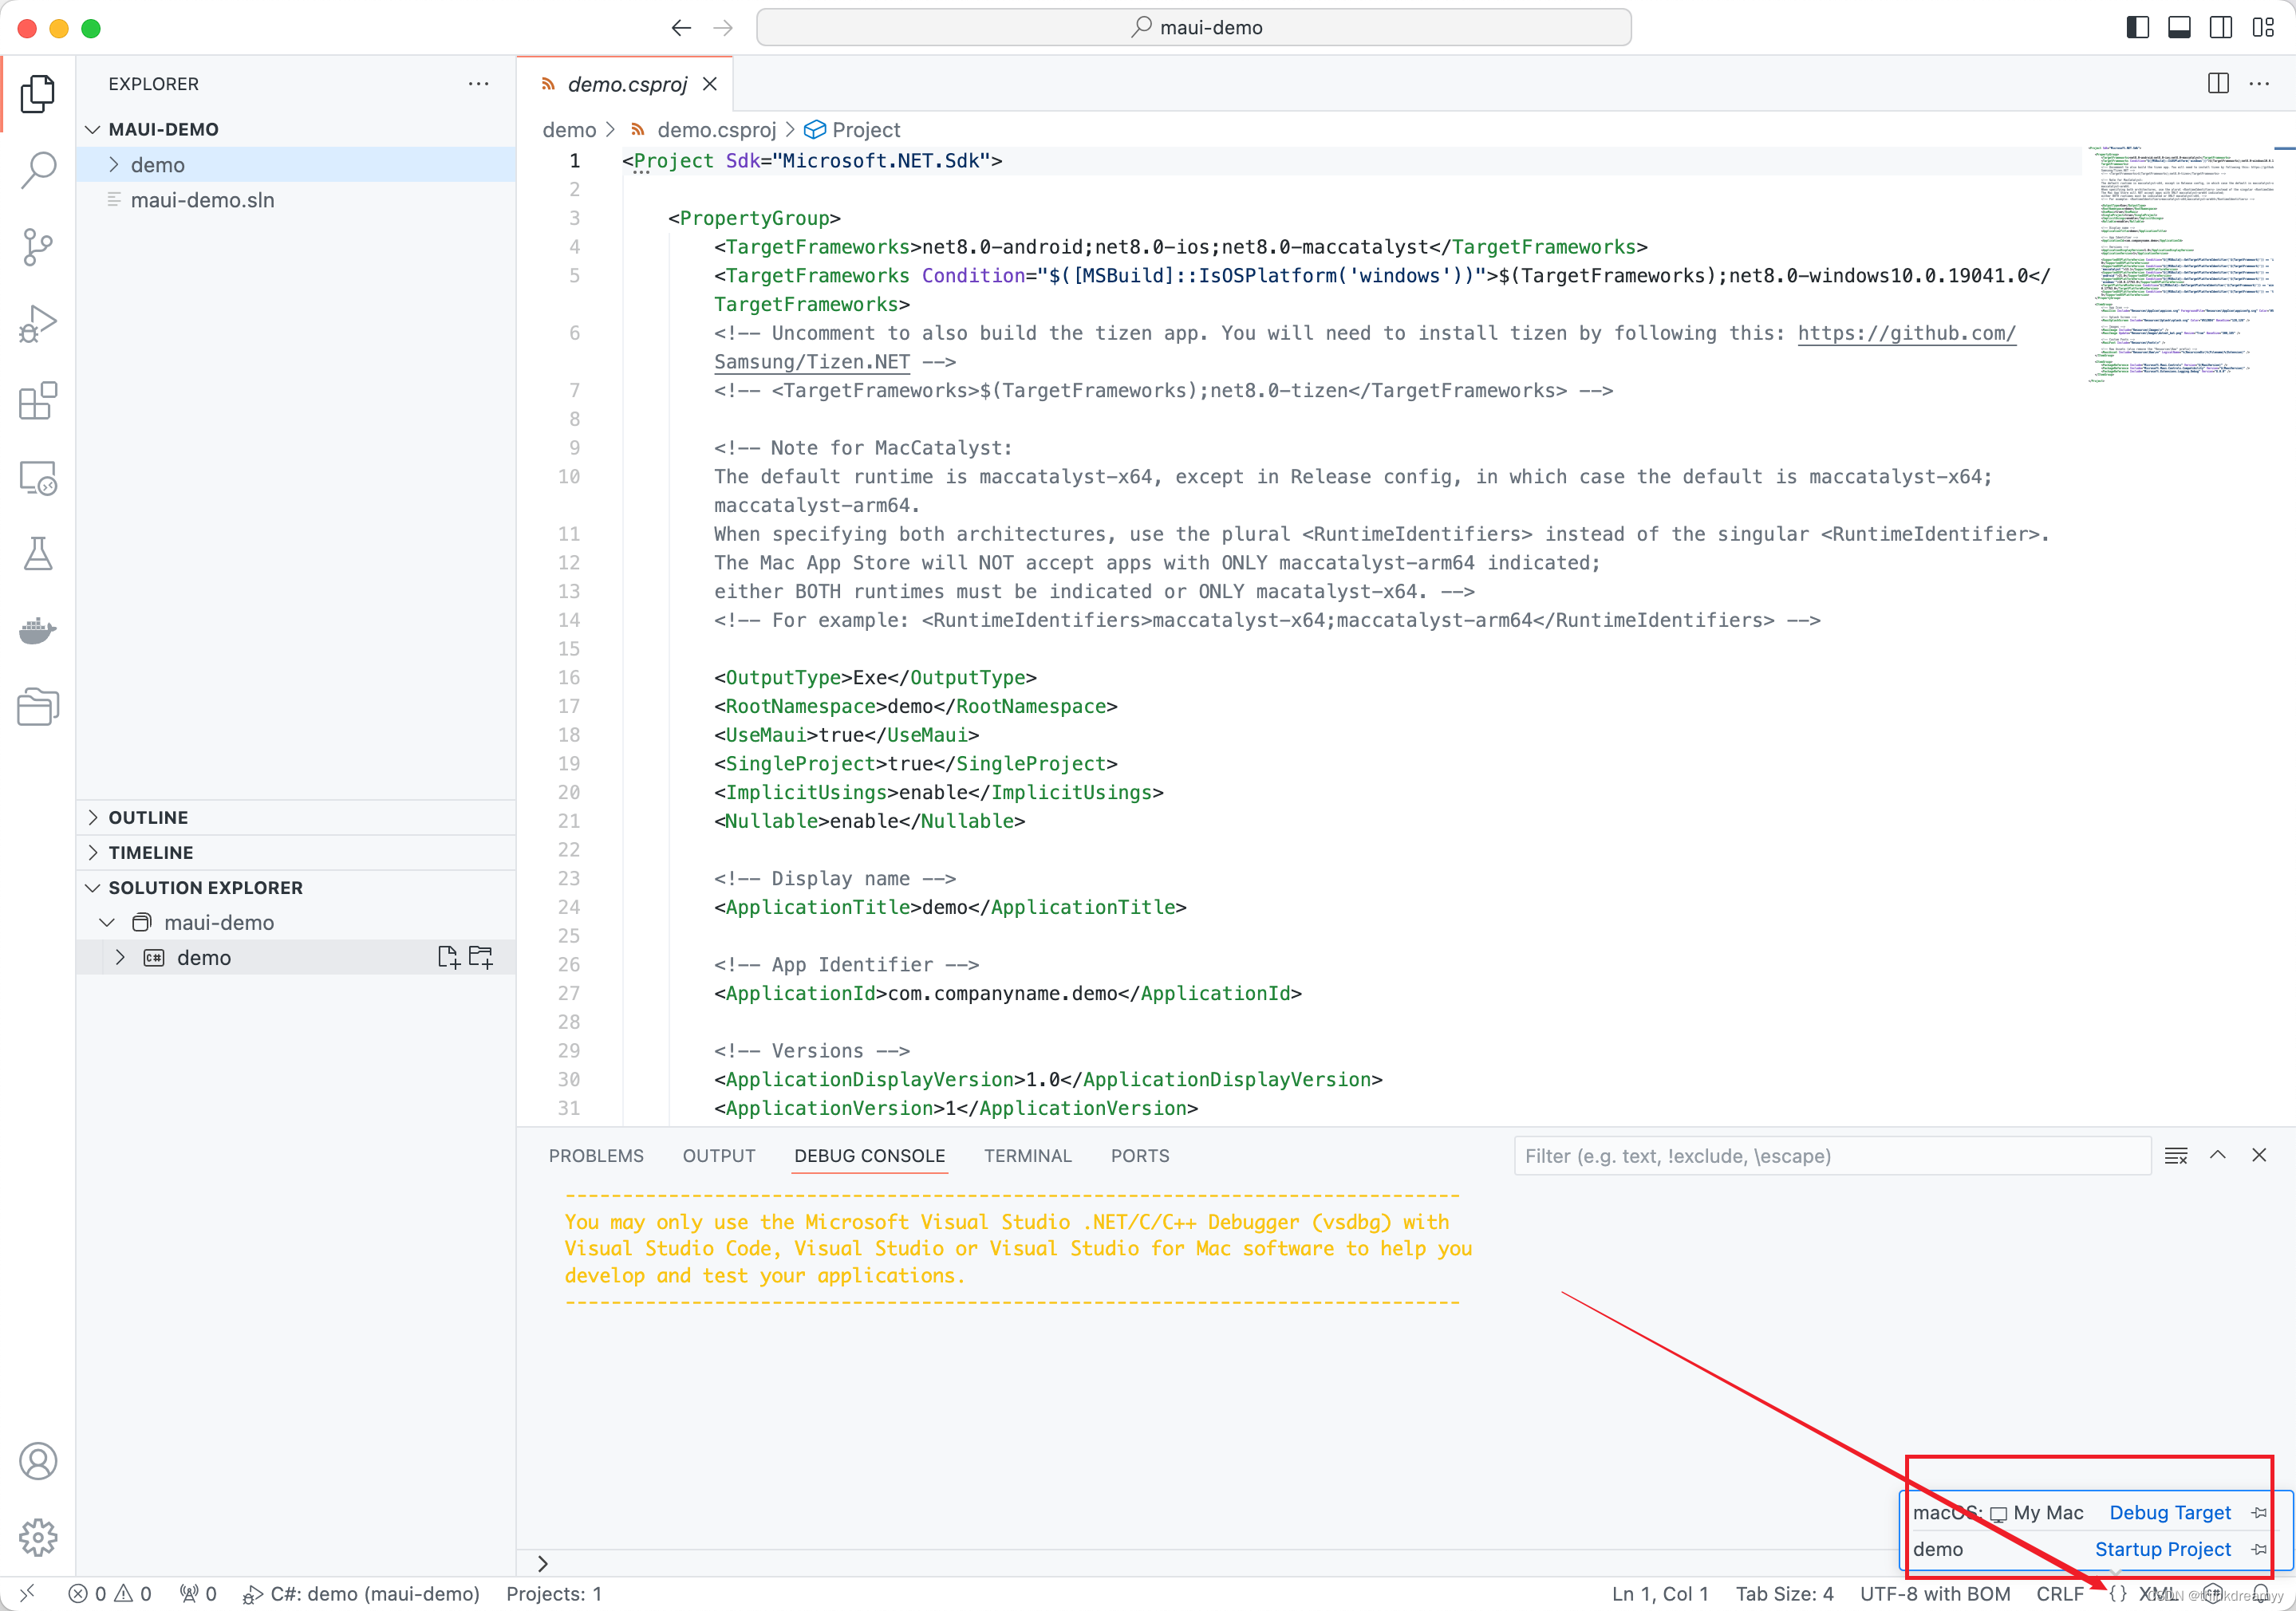Open the Extensions view

(x=38, y=400)
